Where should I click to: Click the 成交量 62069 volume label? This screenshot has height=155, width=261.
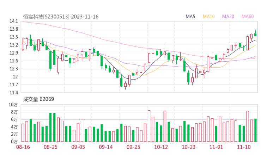click(38, 99)
